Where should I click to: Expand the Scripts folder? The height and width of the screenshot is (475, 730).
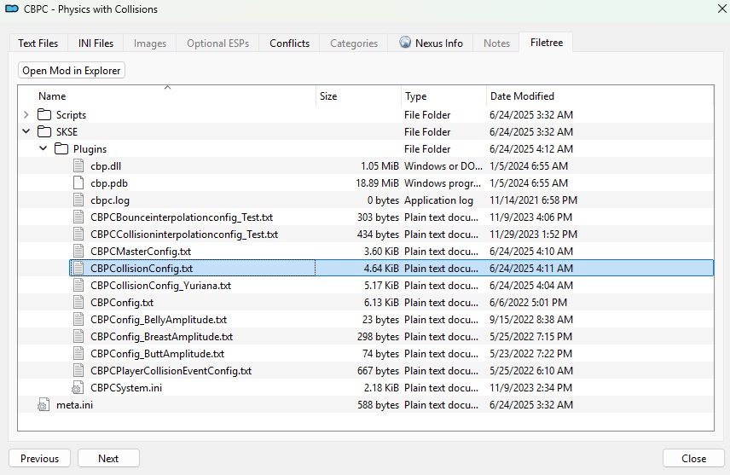[x=26, y=114]
